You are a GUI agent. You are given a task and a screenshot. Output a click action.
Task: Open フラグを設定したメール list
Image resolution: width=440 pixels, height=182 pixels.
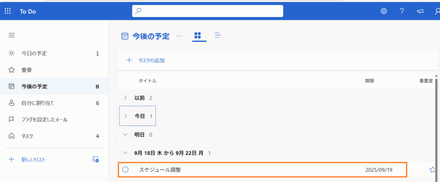coord(44,119)
